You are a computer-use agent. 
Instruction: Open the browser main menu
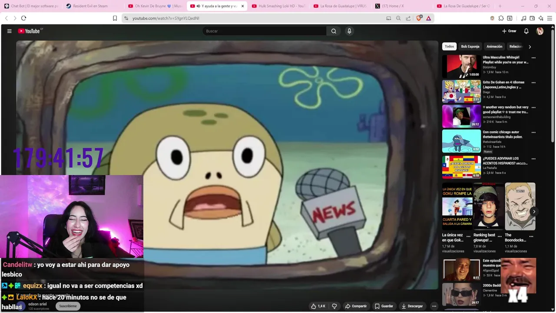point(549,18)
